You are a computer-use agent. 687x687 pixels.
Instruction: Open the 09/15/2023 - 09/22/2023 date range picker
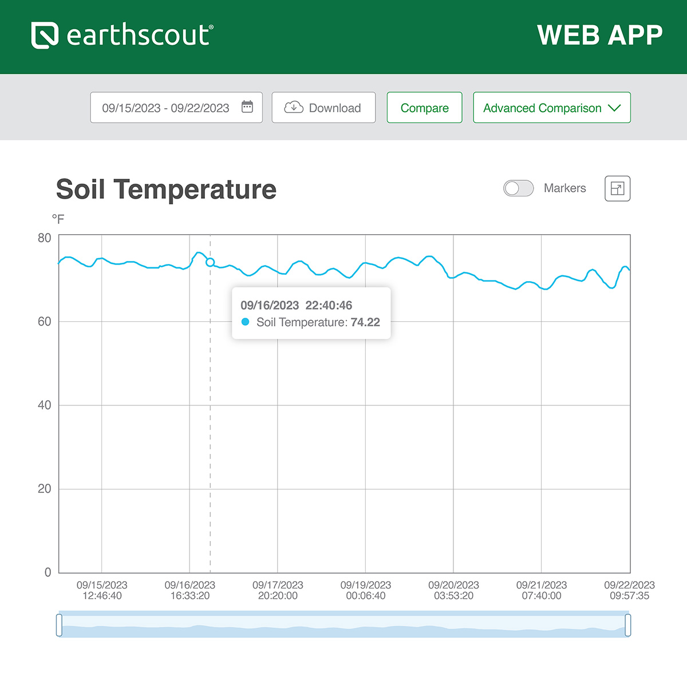pos(165,108)
